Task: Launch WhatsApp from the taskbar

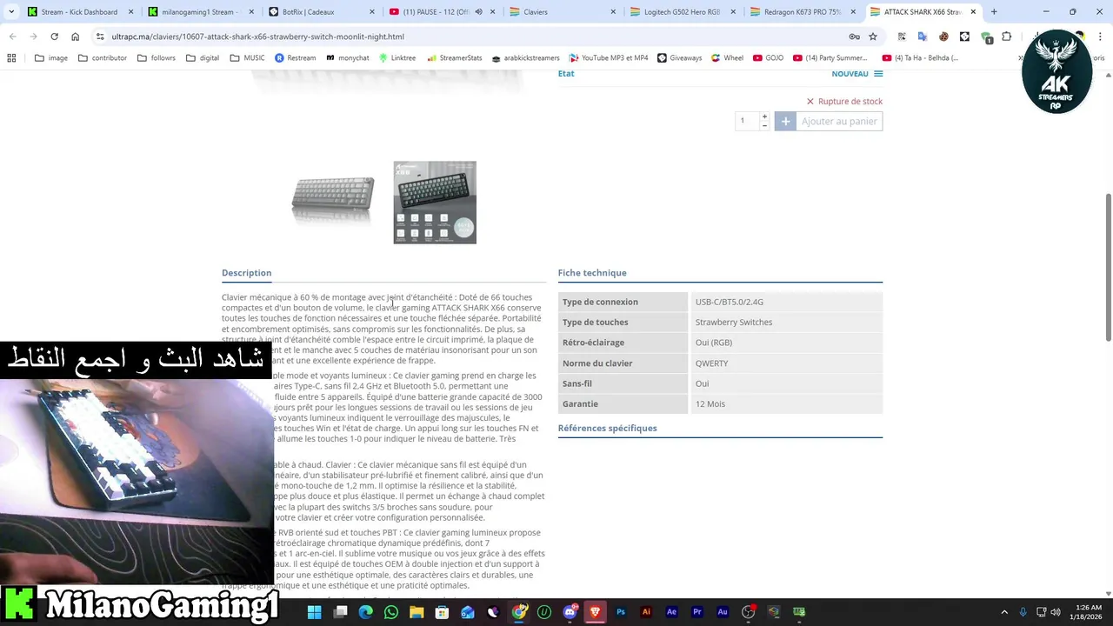Action: coord(391,612)
